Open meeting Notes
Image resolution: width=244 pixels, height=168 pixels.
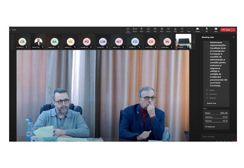tap(162, 30)
